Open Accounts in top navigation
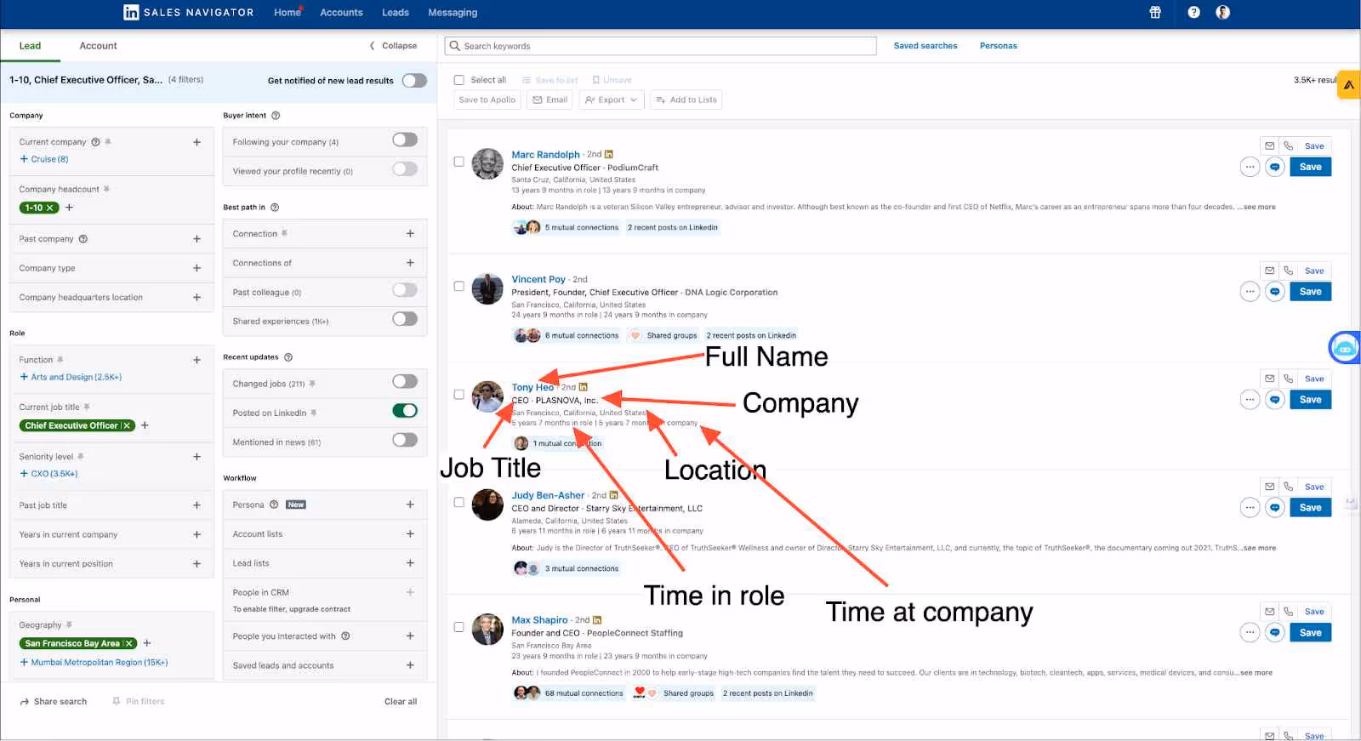This screenshot has width=1361, height=741. pyautogui.click(x=341, y=13)
